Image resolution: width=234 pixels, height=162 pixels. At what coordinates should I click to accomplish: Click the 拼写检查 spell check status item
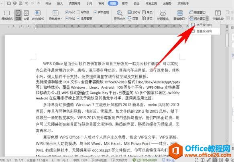[x=99, y=160]
